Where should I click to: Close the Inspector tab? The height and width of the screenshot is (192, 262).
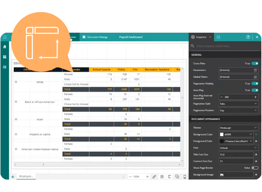click(x=210, y=37)
